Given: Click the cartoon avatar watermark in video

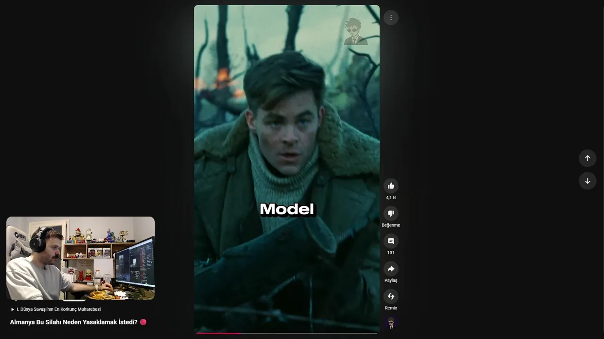Looking at the screenshot, I should [x=356, y=31].
